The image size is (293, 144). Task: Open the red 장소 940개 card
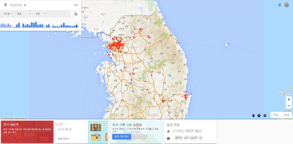click(27, 132)
